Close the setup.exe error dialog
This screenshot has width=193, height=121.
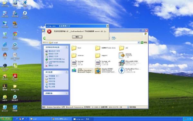(x=107, y=26)
